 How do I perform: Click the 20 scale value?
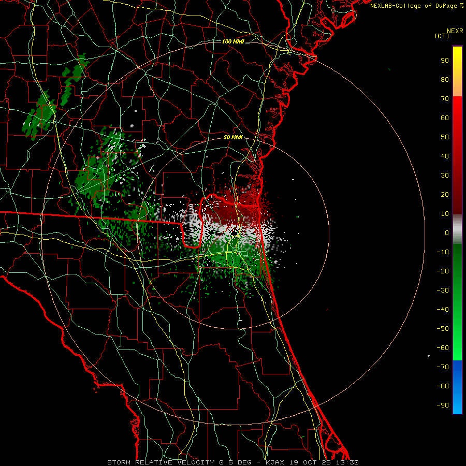[x=445, y=194]
